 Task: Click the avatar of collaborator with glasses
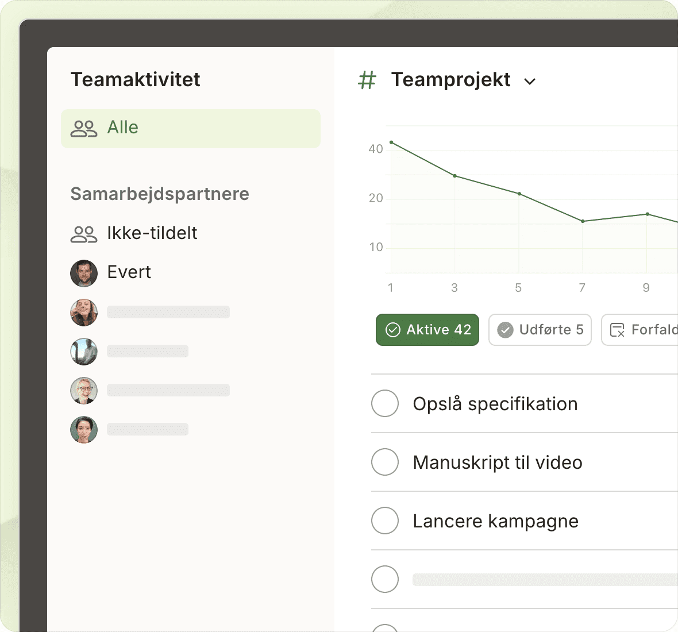84,391
